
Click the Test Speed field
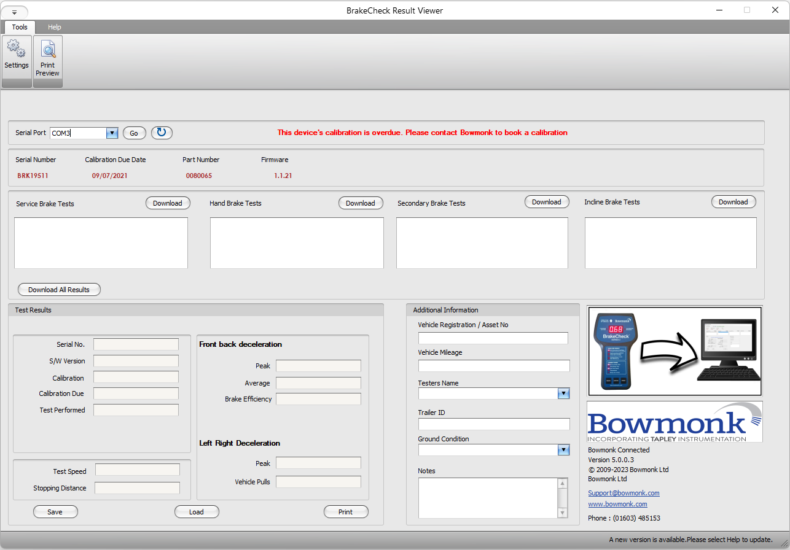(138, 470)
